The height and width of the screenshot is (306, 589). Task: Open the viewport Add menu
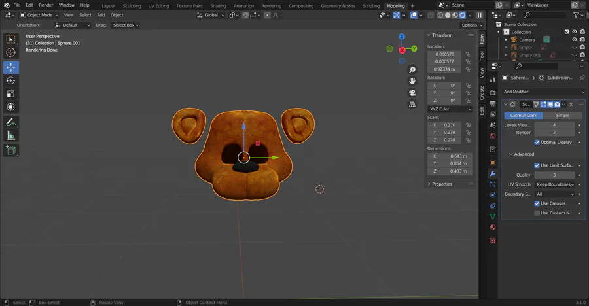click(101, 15)
